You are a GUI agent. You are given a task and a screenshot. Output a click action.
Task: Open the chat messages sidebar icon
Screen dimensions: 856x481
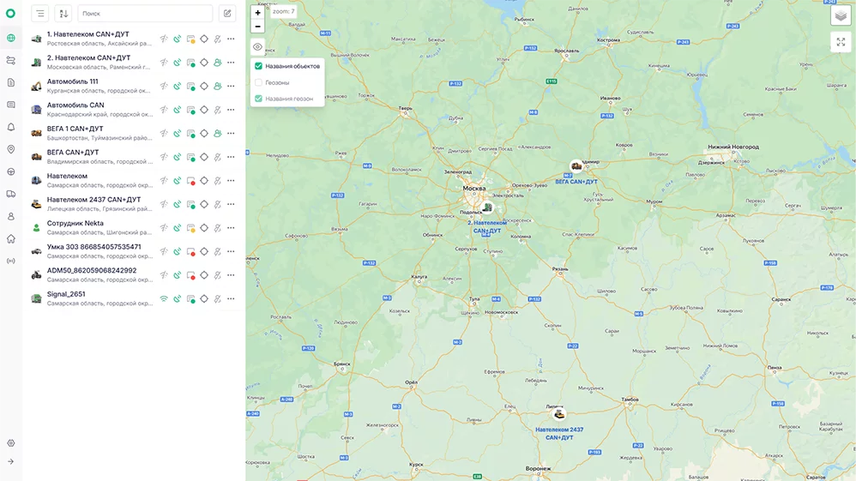(11, 105)
